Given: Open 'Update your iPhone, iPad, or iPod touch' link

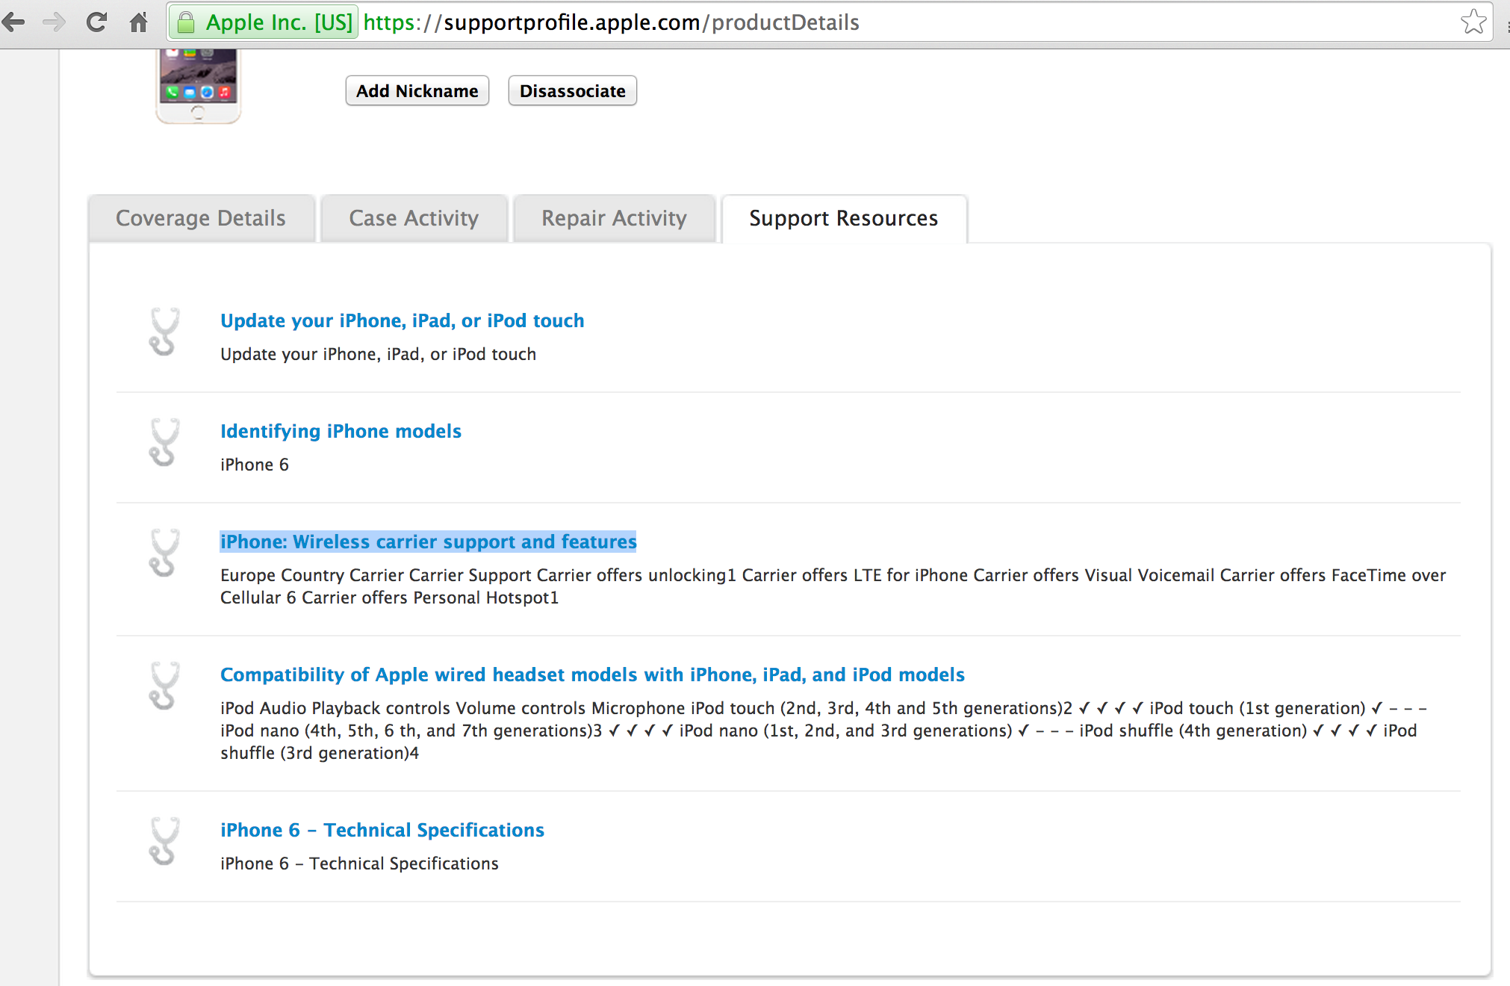Looking at the screenshot, I should [402, 320].
